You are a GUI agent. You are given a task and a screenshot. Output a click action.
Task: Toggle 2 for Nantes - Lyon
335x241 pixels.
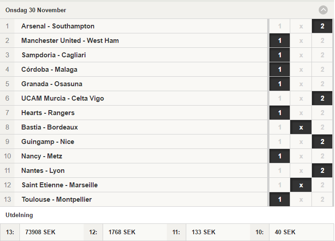tap(322, 171)
